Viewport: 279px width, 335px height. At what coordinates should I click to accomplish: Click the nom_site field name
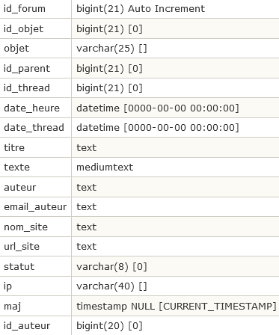25,227
